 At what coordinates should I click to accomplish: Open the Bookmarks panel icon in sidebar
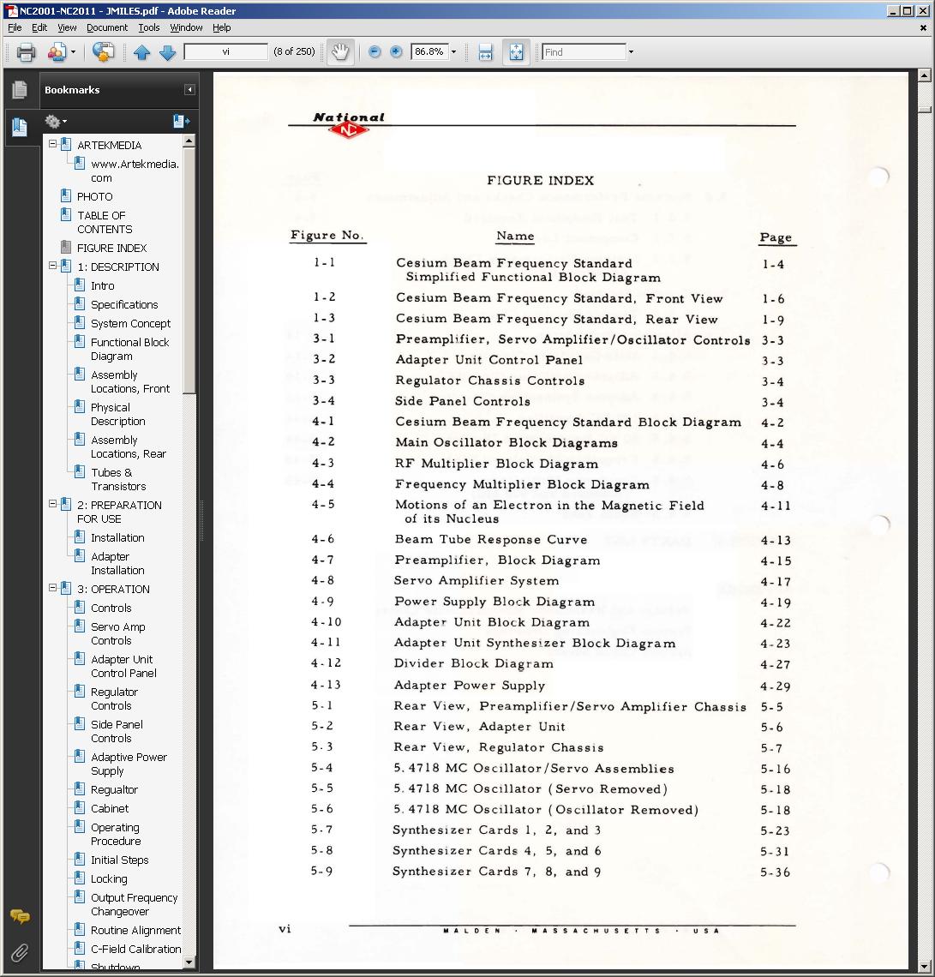[x=20, y=127]
